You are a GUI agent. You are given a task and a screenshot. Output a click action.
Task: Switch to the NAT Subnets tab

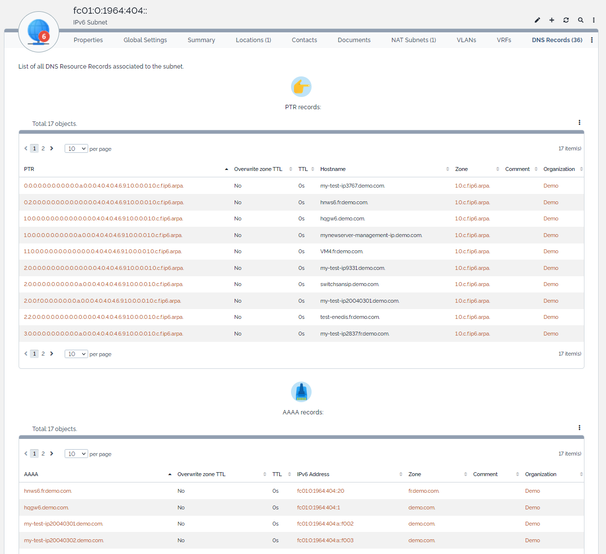(413, 40)
